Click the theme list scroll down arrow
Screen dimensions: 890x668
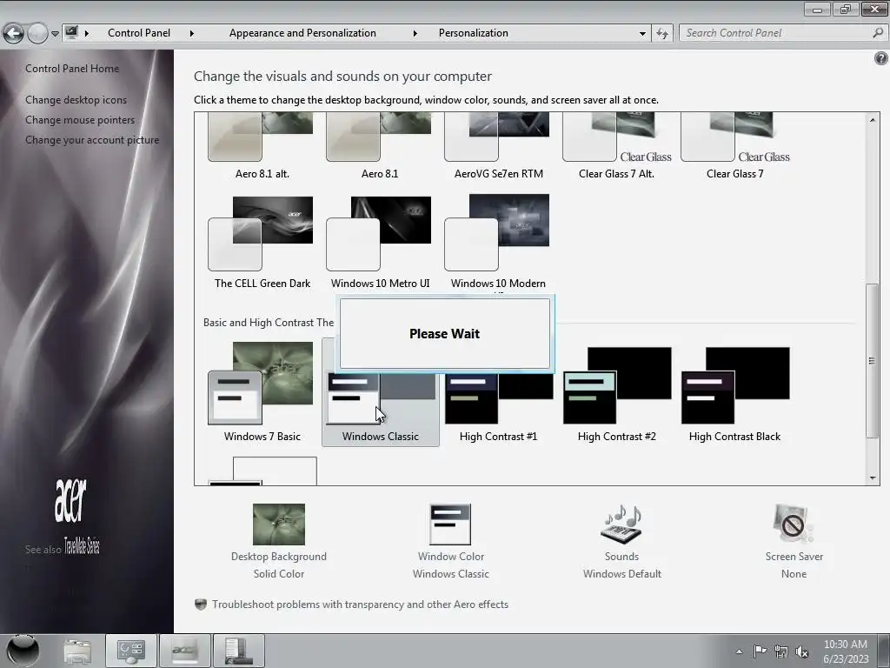[873, 478]
